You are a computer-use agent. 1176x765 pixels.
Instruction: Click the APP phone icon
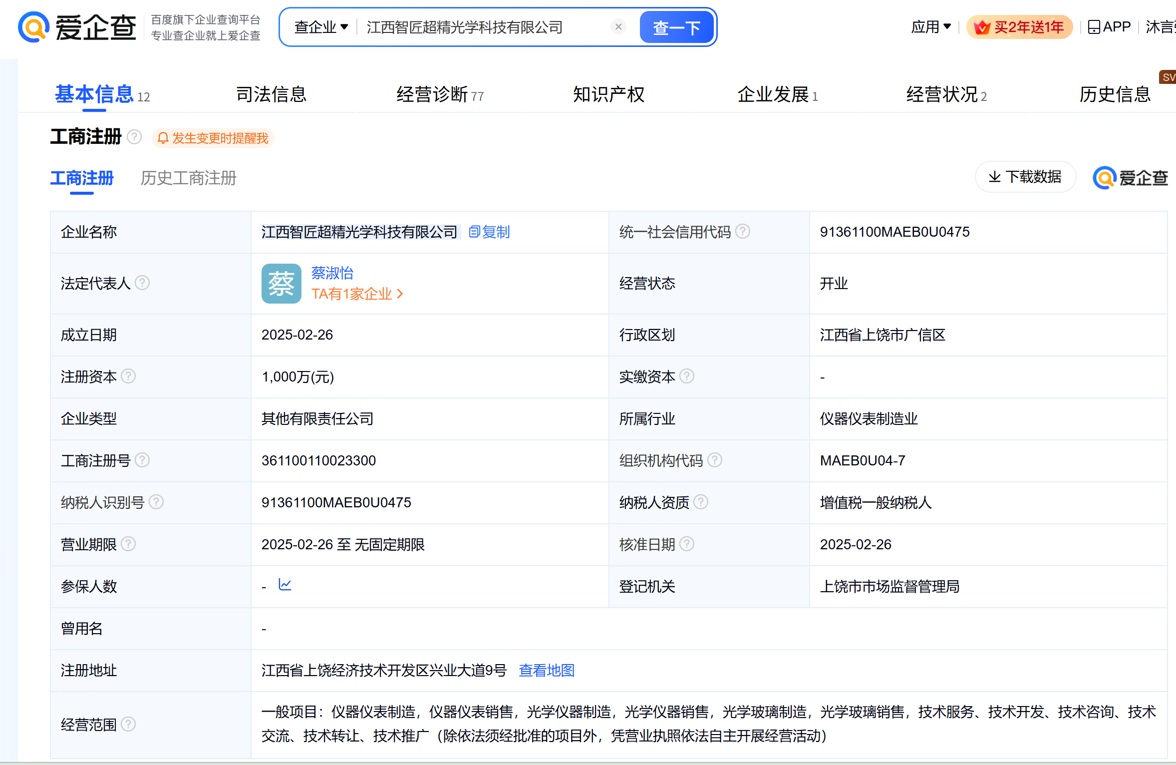pyautogui.click(x=1094, y=27)
